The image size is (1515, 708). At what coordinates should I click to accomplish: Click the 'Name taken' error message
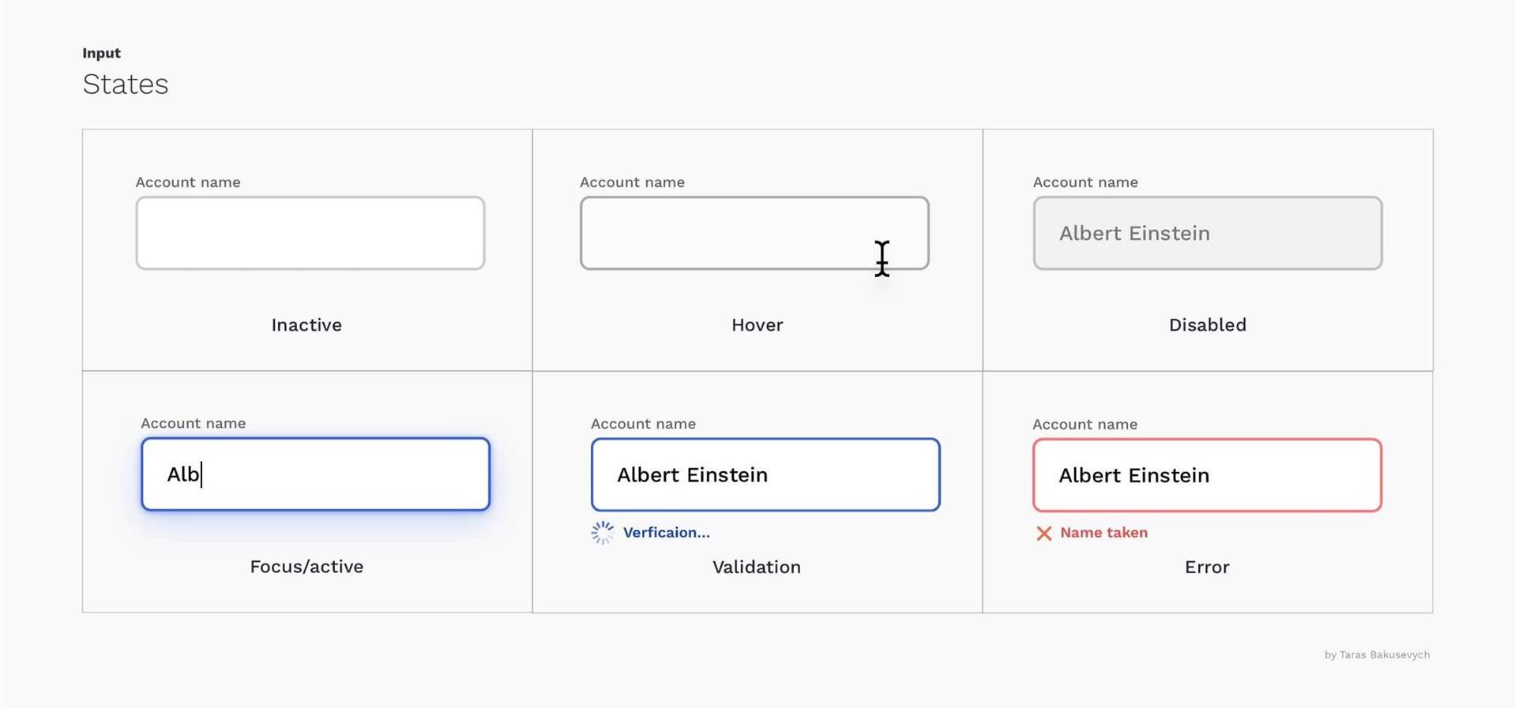(1103, 533)
